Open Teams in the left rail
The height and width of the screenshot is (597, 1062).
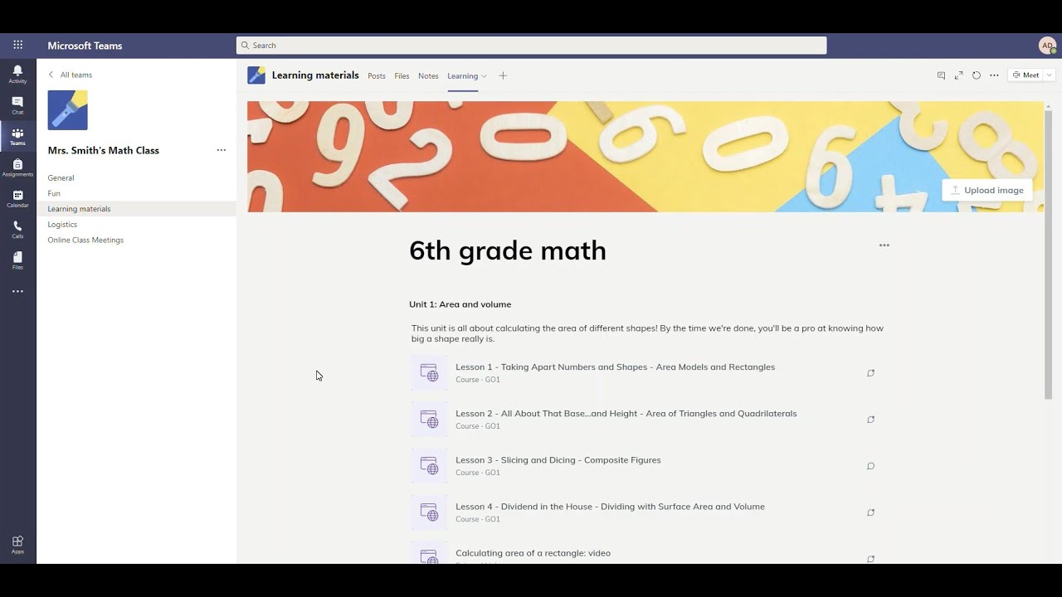pos(17,137)
